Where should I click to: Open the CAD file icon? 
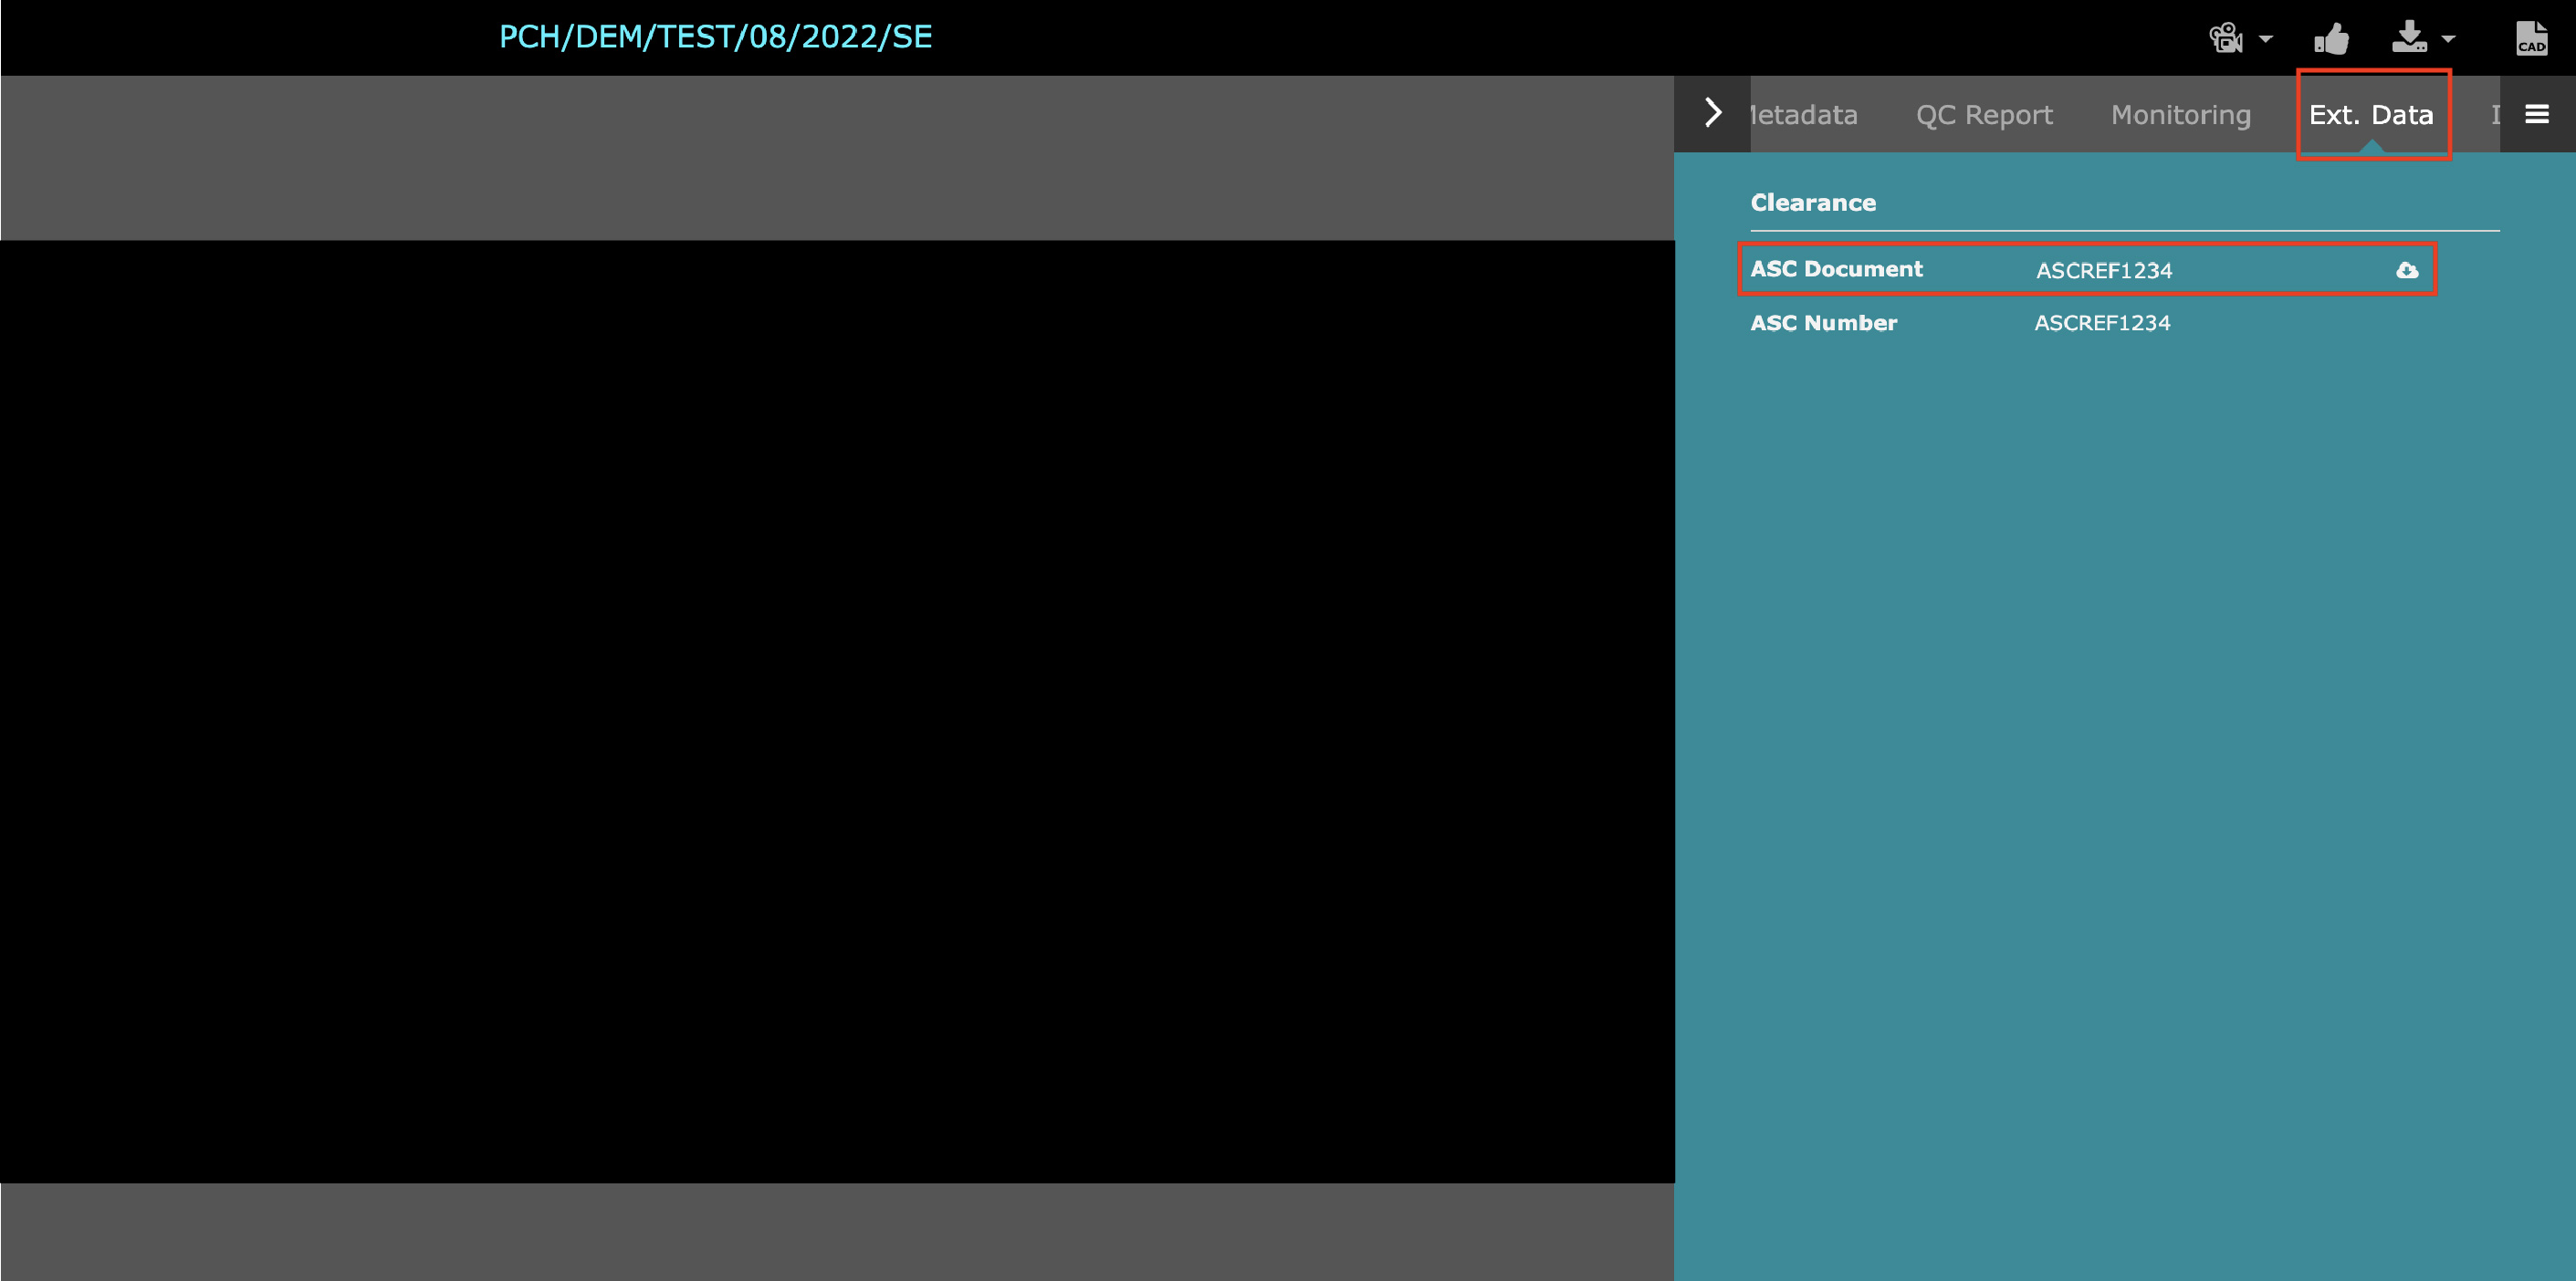[x=2531, y=39]
